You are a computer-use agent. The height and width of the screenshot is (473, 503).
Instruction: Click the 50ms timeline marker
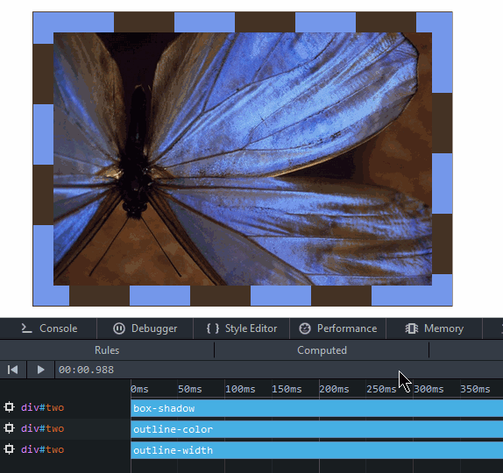(x=190, y=389)
